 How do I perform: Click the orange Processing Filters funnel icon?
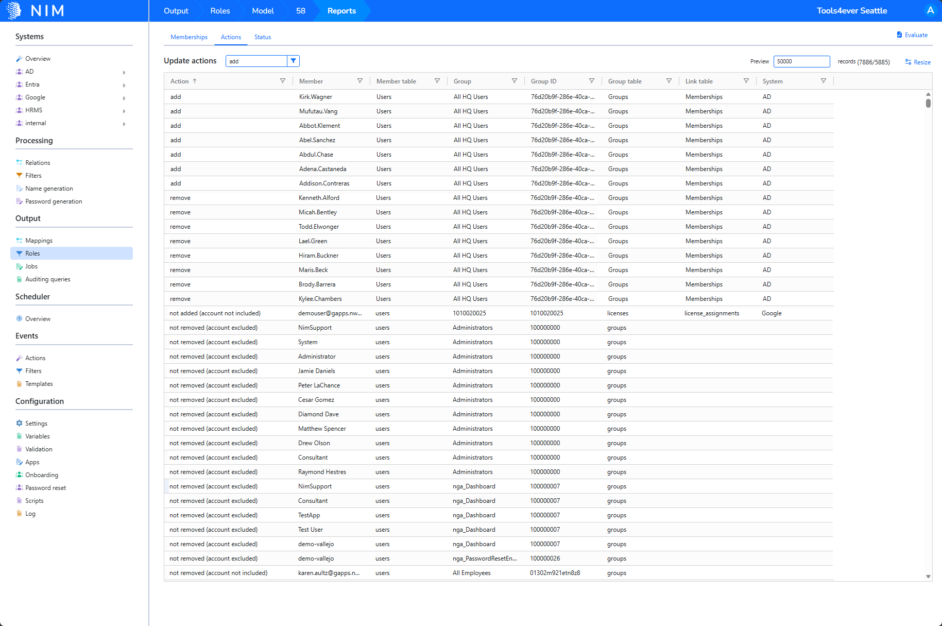[x=19, y=176]
